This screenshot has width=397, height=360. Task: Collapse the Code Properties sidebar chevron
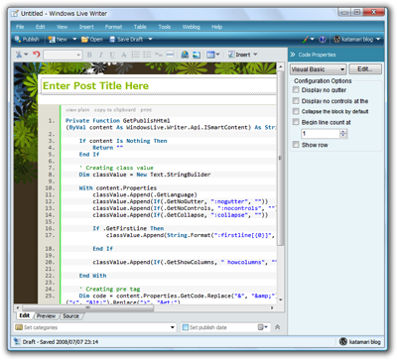click(x=293, y=55)
